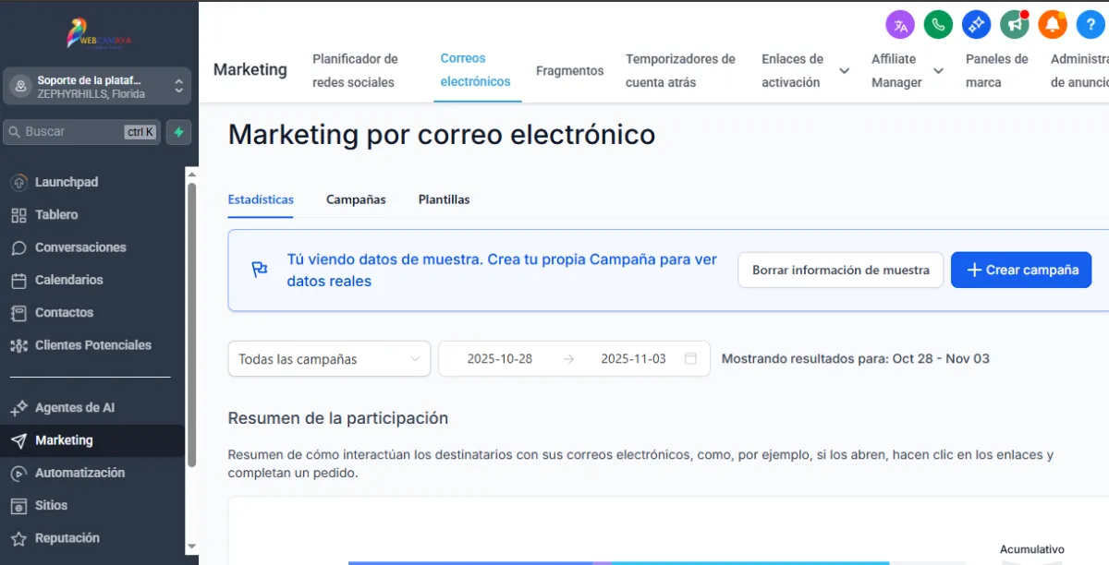Click the sidebar vertical scrollbar

pos(191,323)
